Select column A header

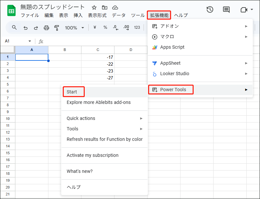[32, 50]
